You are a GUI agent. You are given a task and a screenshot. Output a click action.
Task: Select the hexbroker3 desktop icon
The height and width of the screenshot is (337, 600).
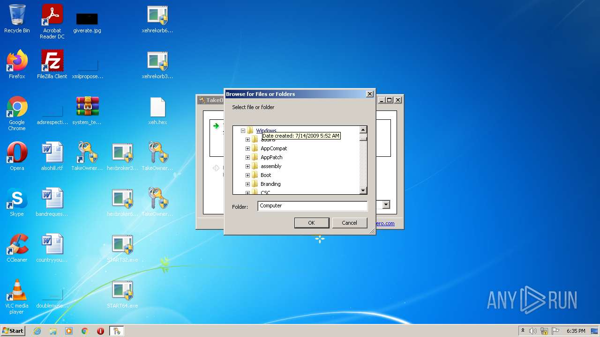coord(122,156)
